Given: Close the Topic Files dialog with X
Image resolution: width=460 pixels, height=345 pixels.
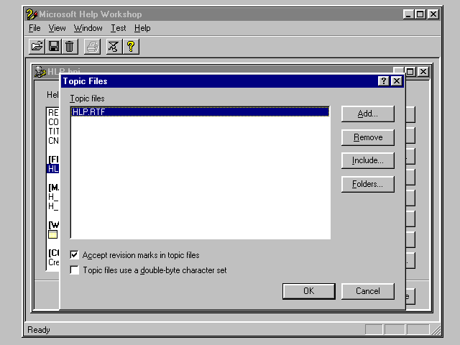Looking at the screenshot, I should [396, 81].
